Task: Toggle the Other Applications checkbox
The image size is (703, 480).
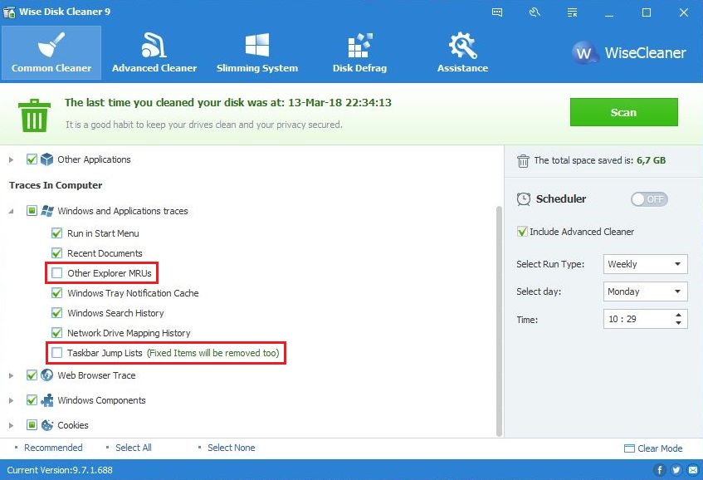Action: pos(32,159)
